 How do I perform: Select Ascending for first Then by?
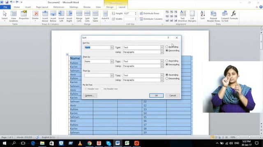coord(172,61)
